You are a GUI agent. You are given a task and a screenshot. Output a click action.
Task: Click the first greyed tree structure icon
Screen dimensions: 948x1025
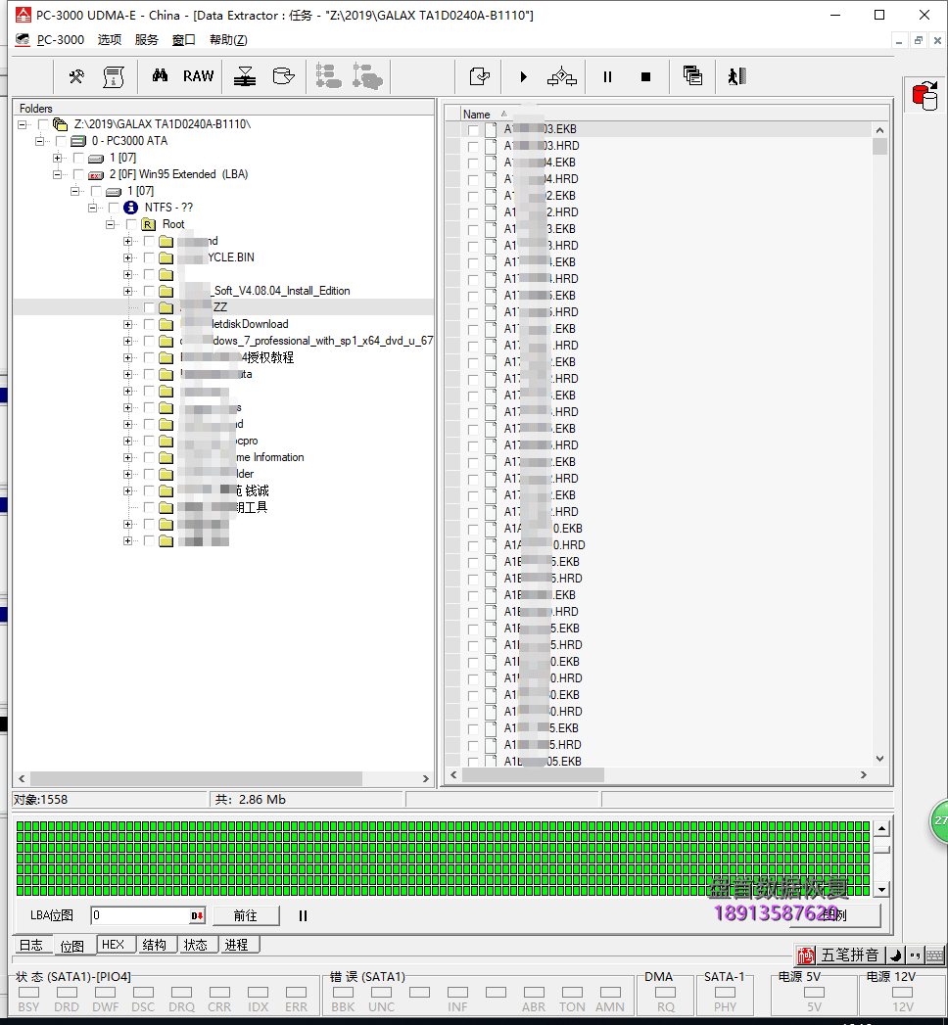pos(328,76)
